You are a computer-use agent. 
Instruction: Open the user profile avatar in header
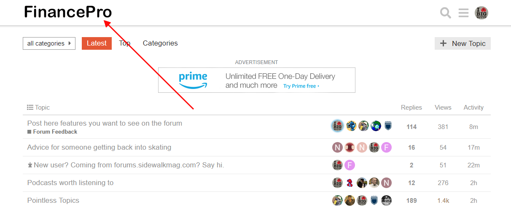[481, 13]
